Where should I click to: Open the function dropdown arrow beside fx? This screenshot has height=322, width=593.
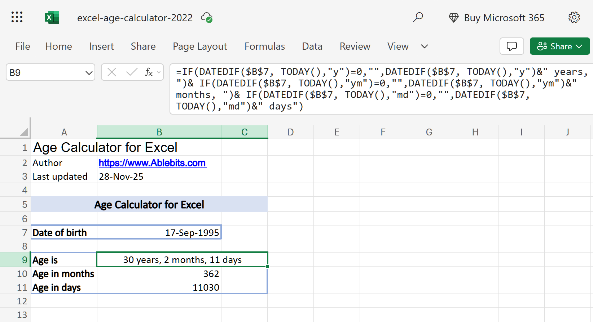(x=159, y=72)
